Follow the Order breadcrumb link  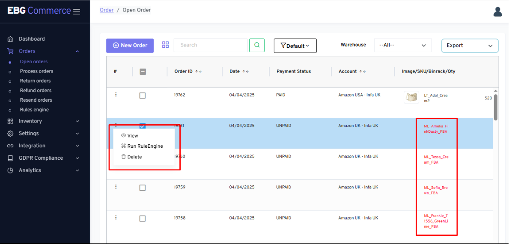[x=107, y=10]
